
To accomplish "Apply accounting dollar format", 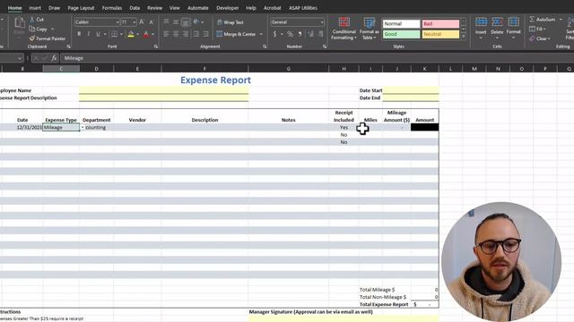I will click(x=275, y=34).
